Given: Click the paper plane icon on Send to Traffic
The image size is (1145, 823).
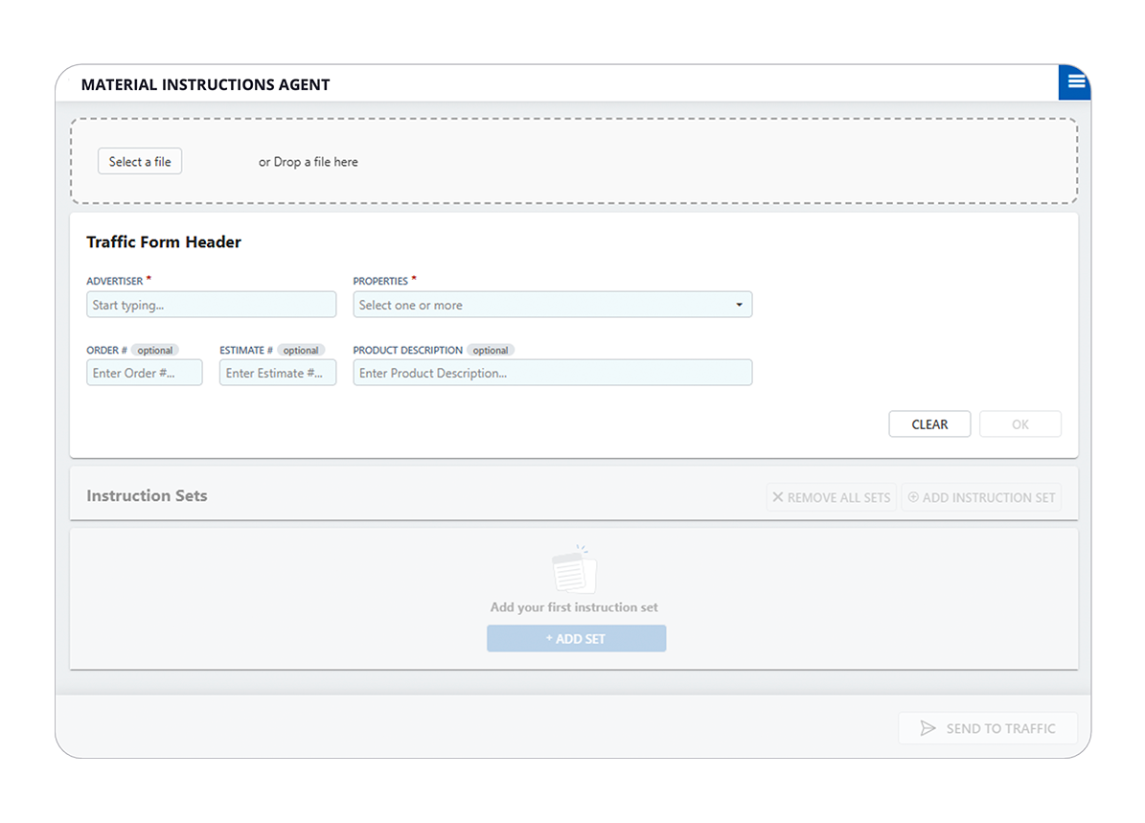Looking at the screenshot, I should tap(927, 728).
